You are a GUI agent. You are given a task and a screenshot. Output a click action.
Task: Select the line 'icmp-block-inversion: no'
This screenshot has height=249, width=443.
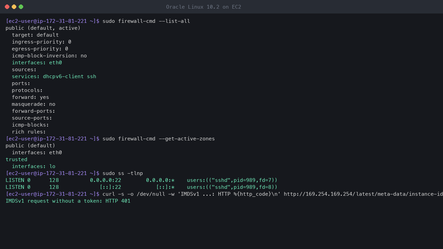49,56
